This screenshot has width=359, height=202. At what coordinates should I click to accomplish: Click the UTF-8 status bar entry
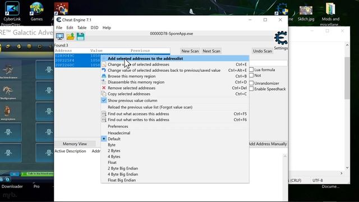pos(317,181)
